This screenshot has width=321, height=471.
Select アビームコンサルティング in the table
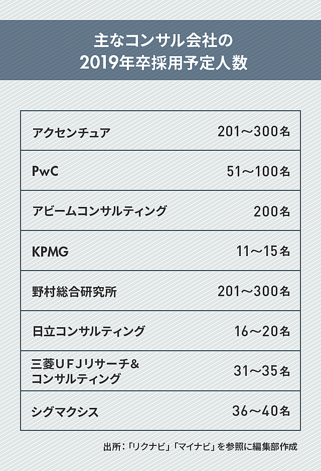(x=100, y=211)
